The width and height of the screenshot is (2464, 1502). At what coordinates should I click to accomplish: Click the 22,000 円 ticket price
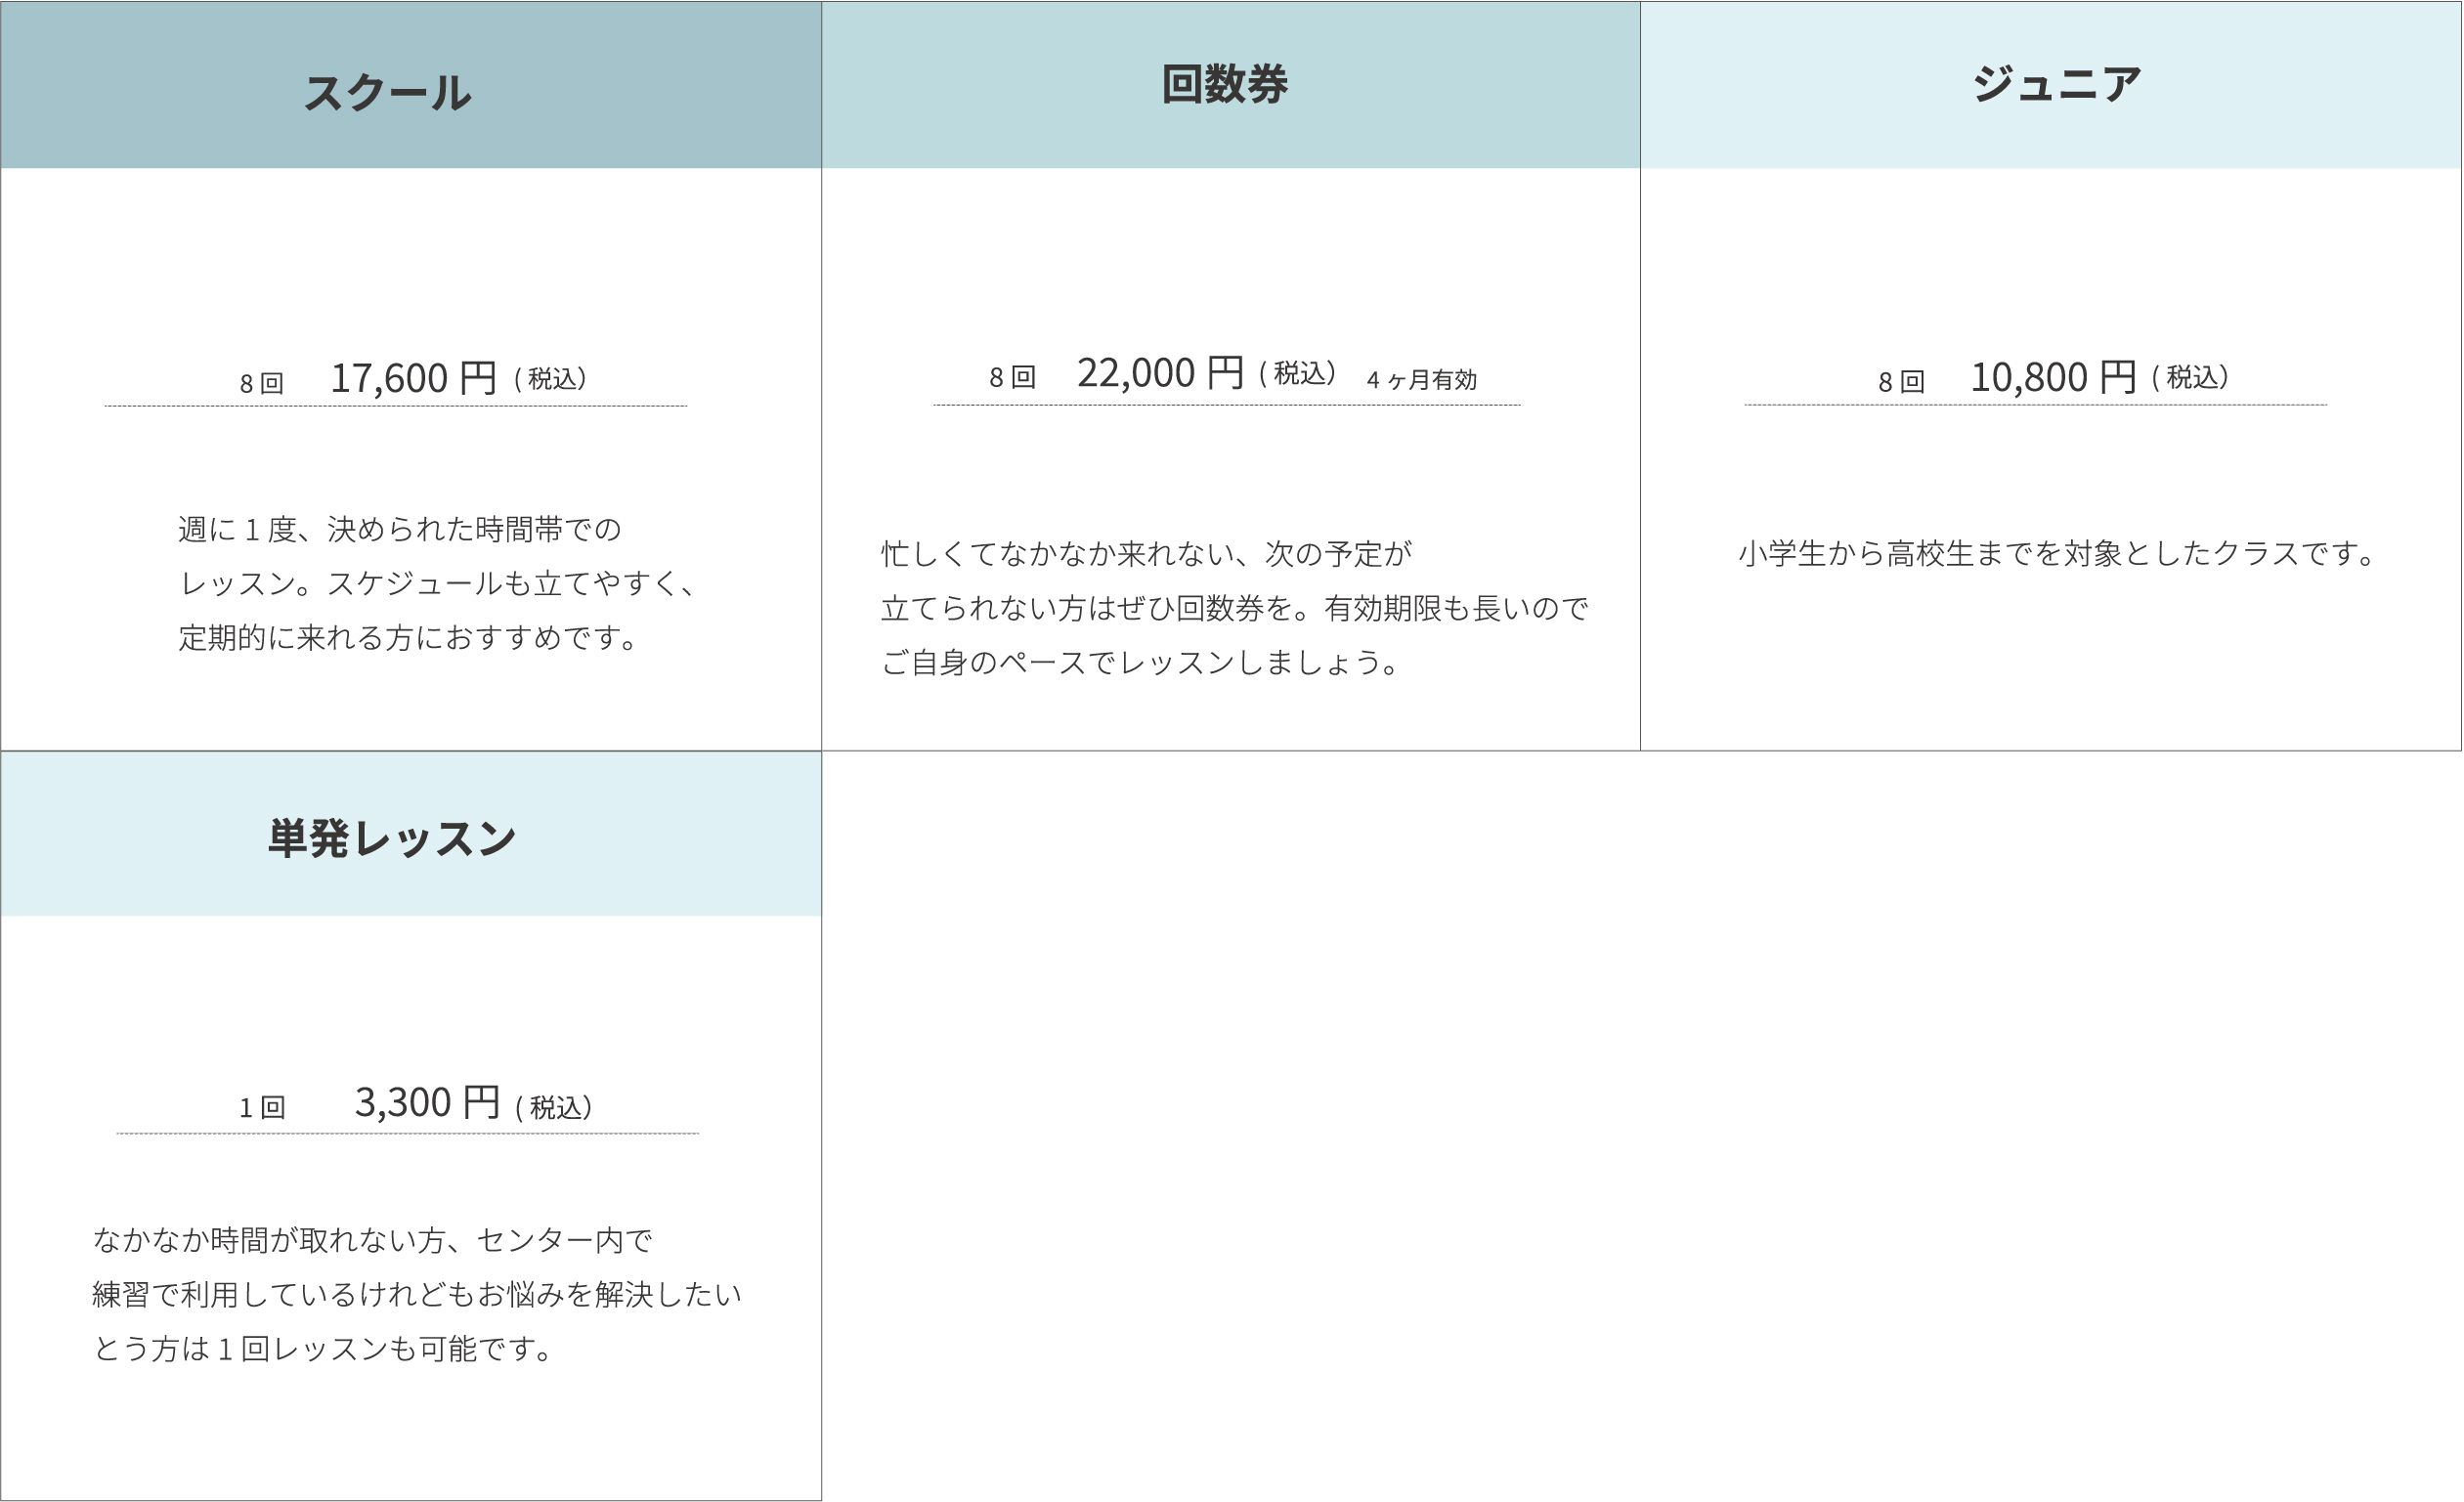coord(1160,374)
